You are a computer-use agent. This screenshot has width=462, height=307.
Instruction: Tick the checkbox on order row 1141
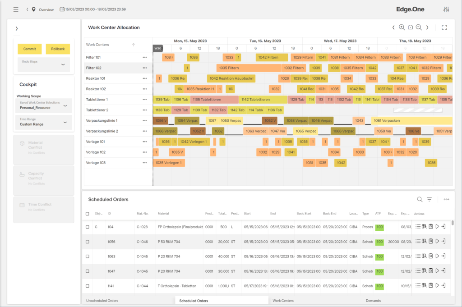88,285
